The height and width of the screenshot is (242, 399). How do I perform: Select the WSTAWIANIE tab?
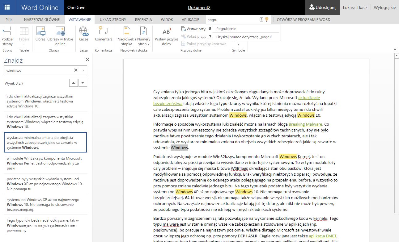(x=80, y=19)
